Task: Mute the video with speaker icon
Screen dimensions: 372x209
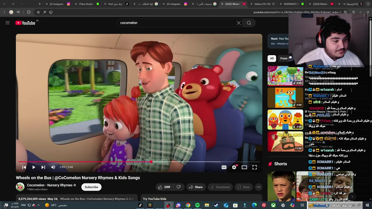Action: (53, 167)
